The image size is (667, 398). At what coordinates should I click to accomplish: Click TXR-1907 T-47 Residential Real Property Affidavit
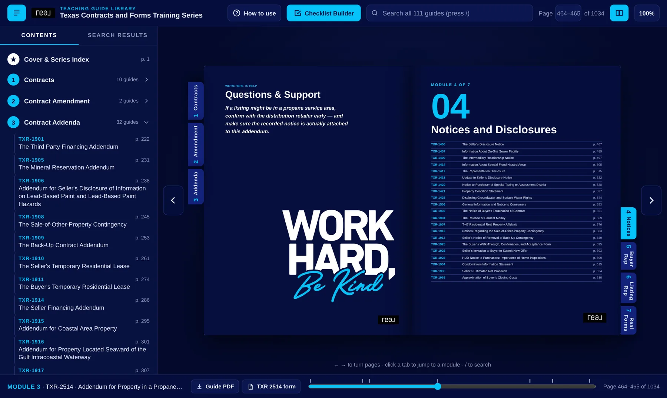point(516,224)
